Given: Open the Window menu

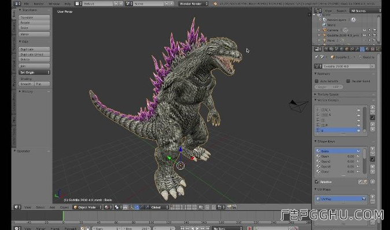Looking at the screenshot, I should coord(54,3).
